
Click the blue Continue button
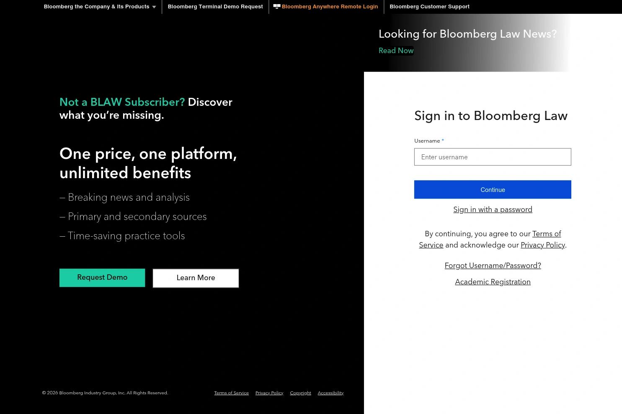click(493, 189)
